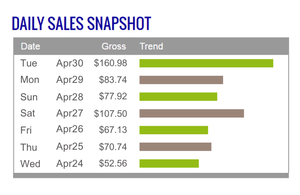This screenshot has height=195, width=300.
Task: Click the Gross column header
Action: pos(114,46)
